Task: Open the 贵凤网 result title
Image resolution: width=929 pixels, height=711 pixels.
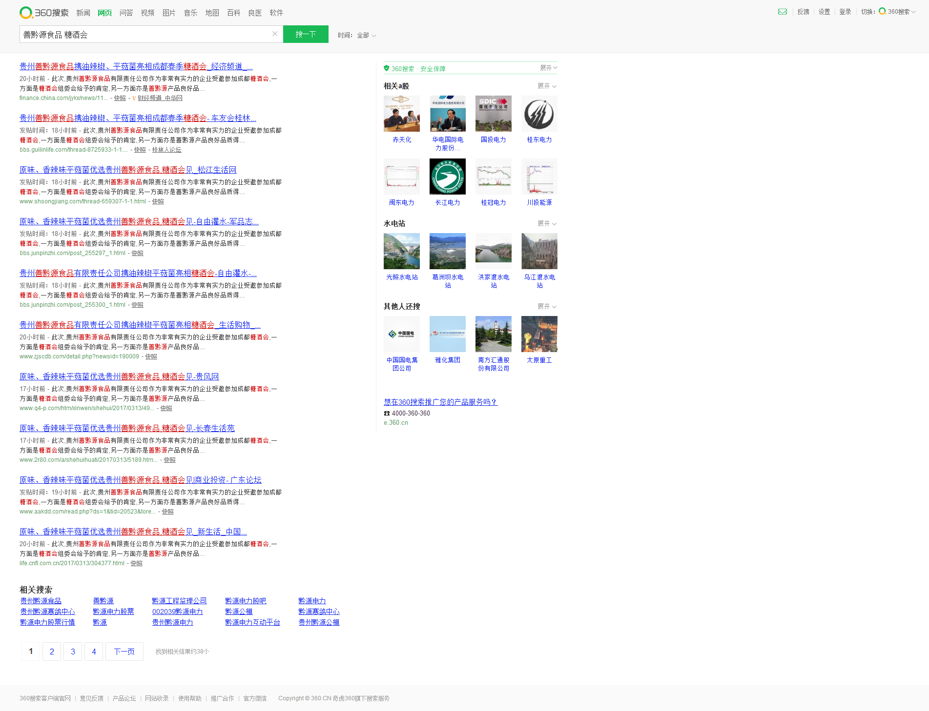Action: 119,376
